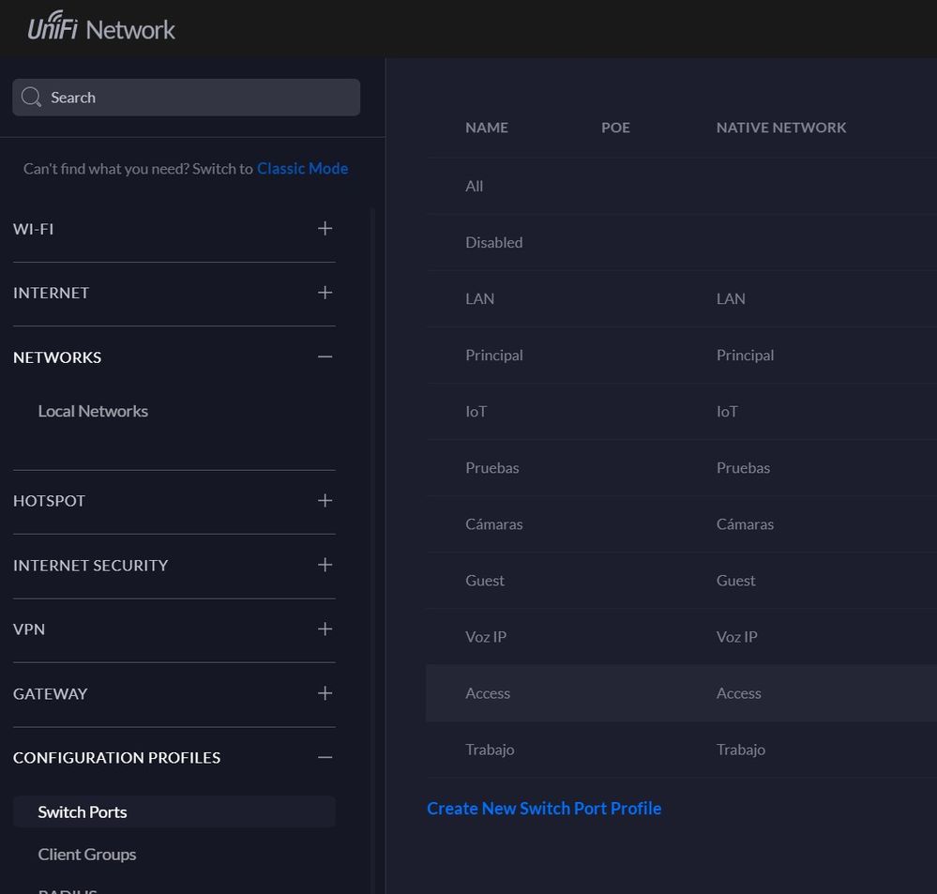Viewport: 937px width, 894px height.
Task: Select the Cámaras switch port profile
Action: [x=494, y=524]
